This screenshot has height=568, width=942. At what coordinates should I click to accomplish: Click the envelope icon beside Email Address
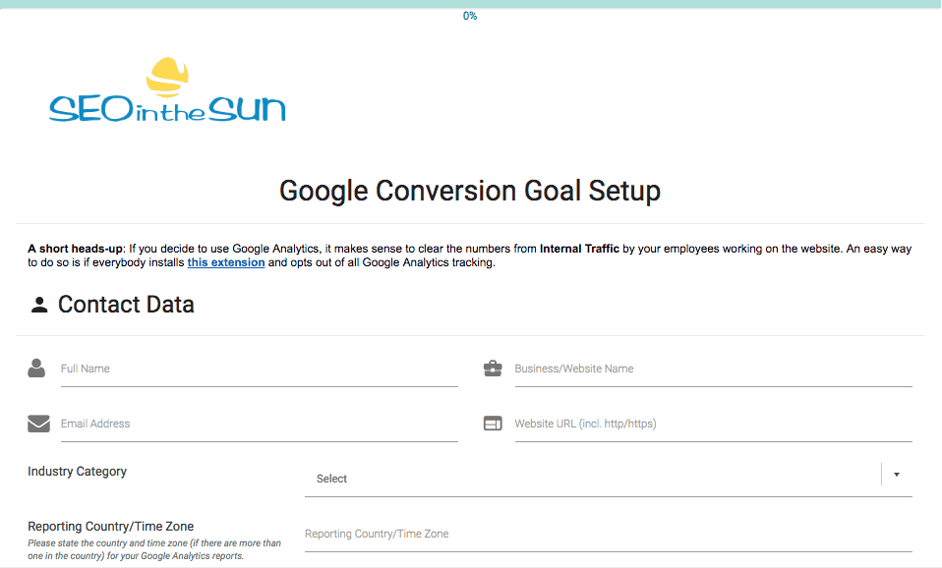coord(38,424)
